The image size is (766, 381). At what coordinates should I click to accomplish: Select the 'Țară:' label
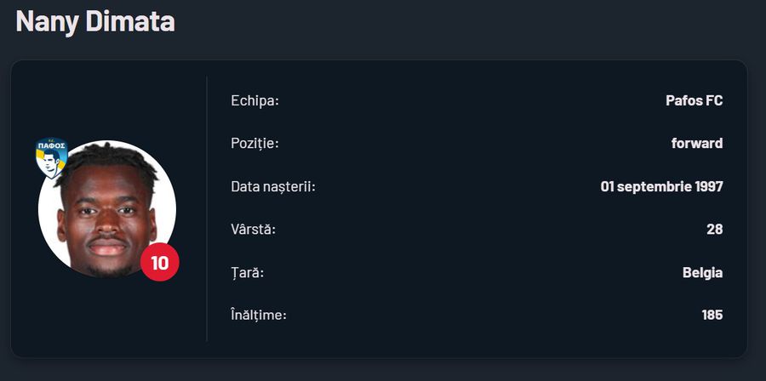point(247,272)
